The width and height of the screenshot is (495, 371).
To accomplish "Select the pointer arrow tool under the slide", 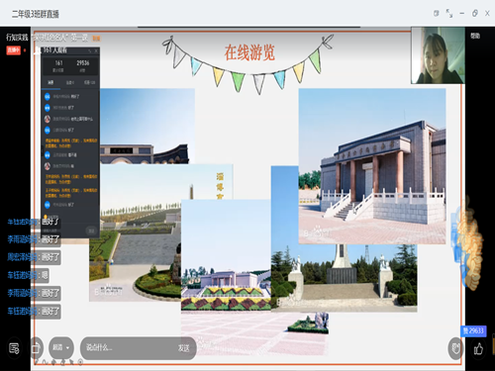I will point(71,362).
